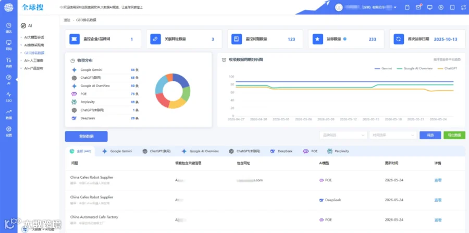Switch to the 全部 (440) tab
This screenshot has width=469, height=233.
point(80,151)
